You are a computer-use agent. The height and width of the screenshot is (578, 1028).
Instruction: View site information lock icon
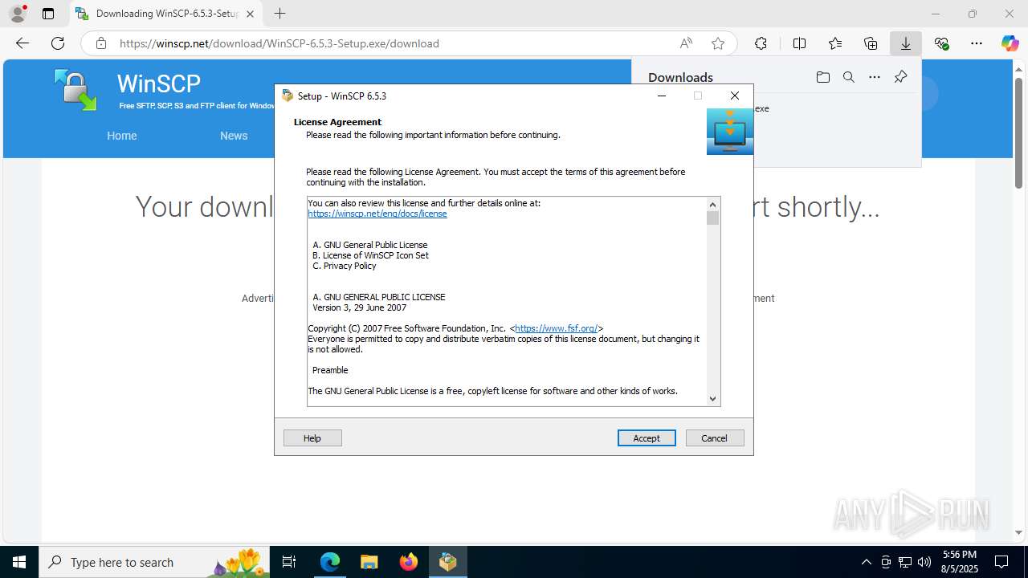tap(101, 43)
